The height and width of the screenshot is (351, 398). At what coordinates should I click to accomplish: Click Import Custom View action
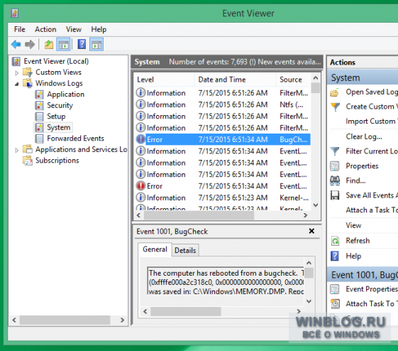(372, 121)
